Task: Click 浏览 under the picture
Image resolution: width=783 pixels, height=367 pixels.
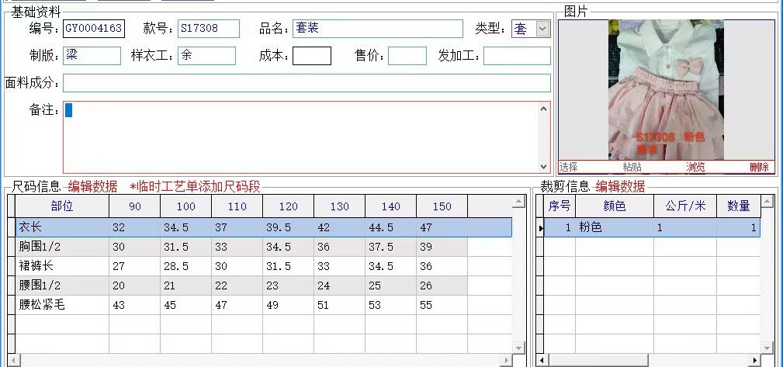Action: 695,168
